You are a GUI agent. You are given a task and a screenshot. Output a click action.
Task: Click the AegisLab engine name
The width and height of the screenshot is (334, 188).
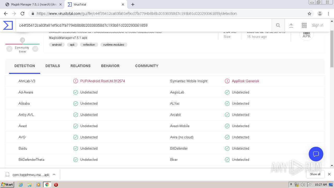[x=177, y=92]
